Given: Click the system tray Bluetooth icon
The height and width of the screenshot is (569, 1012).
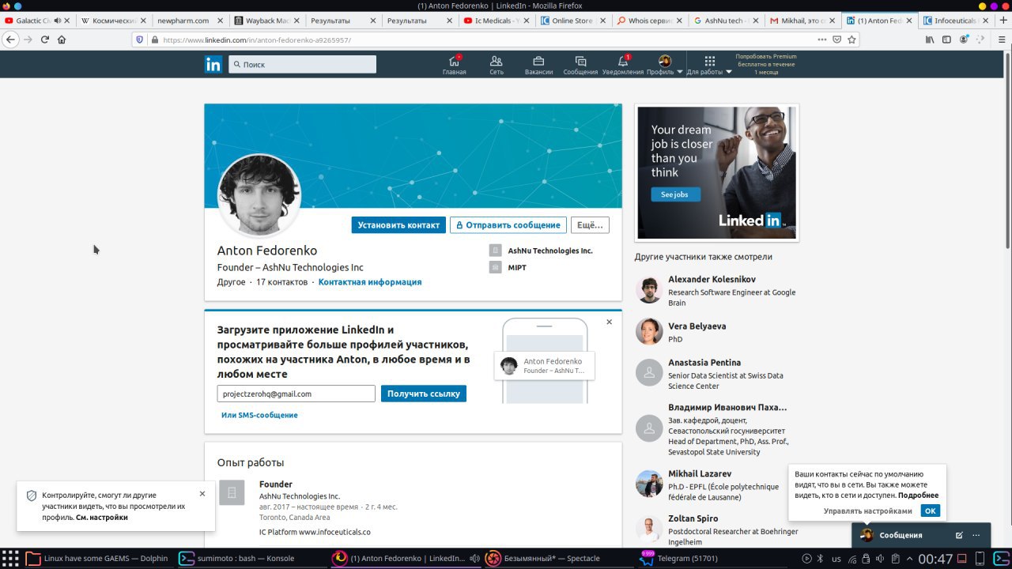Looking at the screenshot, I should click(x=820, y=559).
